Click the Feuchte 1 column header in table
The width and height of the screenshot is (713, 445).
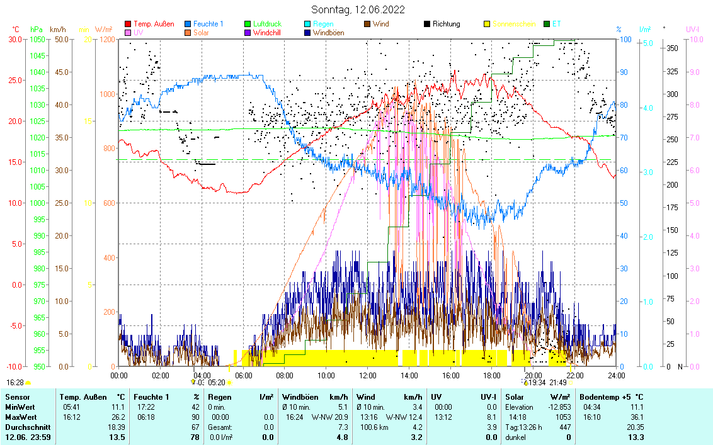[x=151, y=397]
